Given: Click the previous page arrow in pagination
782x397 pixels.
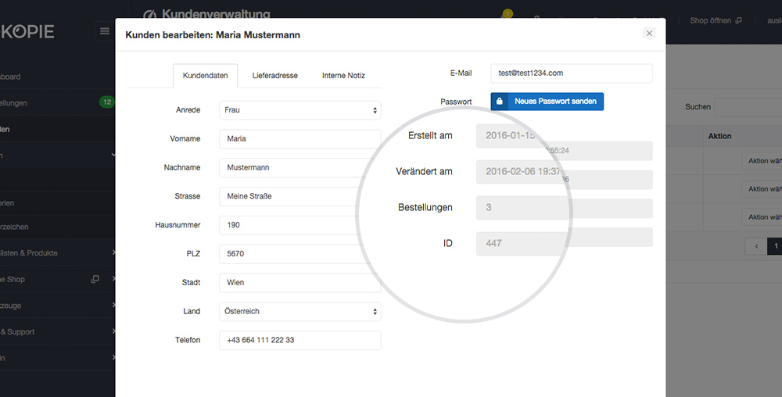Looking at the screenshot, I should 756,246.
